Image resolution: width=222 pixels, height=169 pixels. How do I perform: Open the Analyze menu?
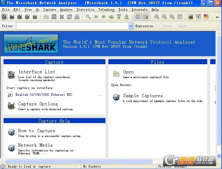[66, 9]
